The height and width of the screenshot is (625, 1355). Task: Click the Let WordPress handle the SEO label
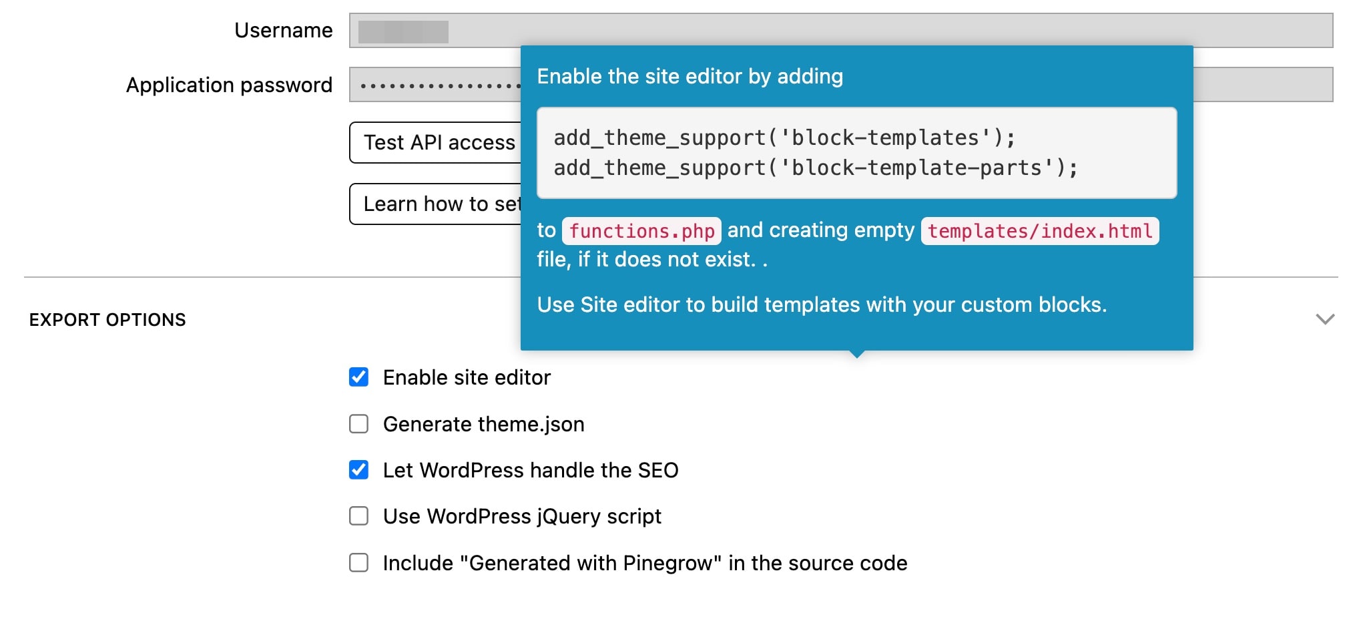[531, 471]
